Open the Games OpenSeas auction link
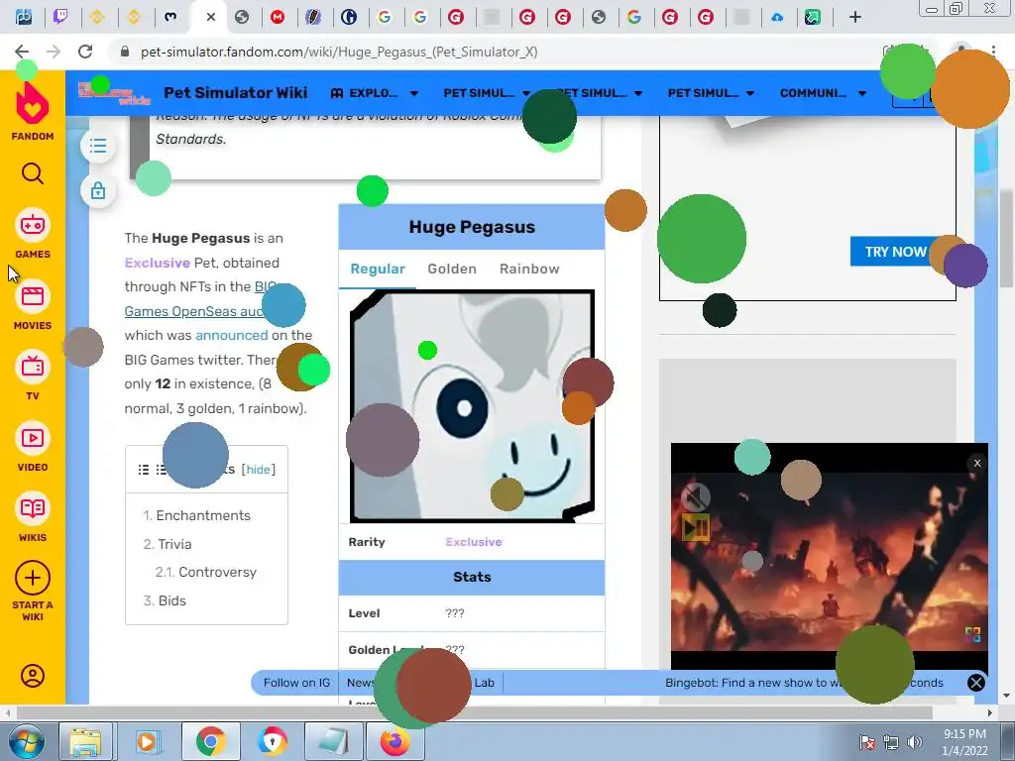This screenshot has height=761, width=1015. tap(193, 311)
